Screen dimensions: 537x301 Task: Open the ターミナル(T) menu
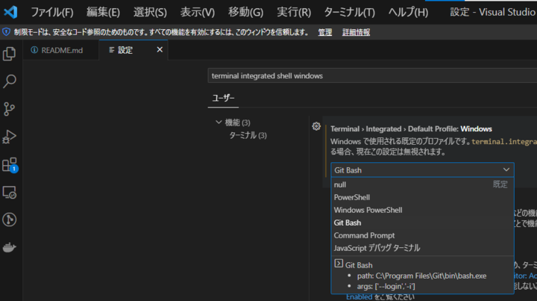click(x=349, y=13)
